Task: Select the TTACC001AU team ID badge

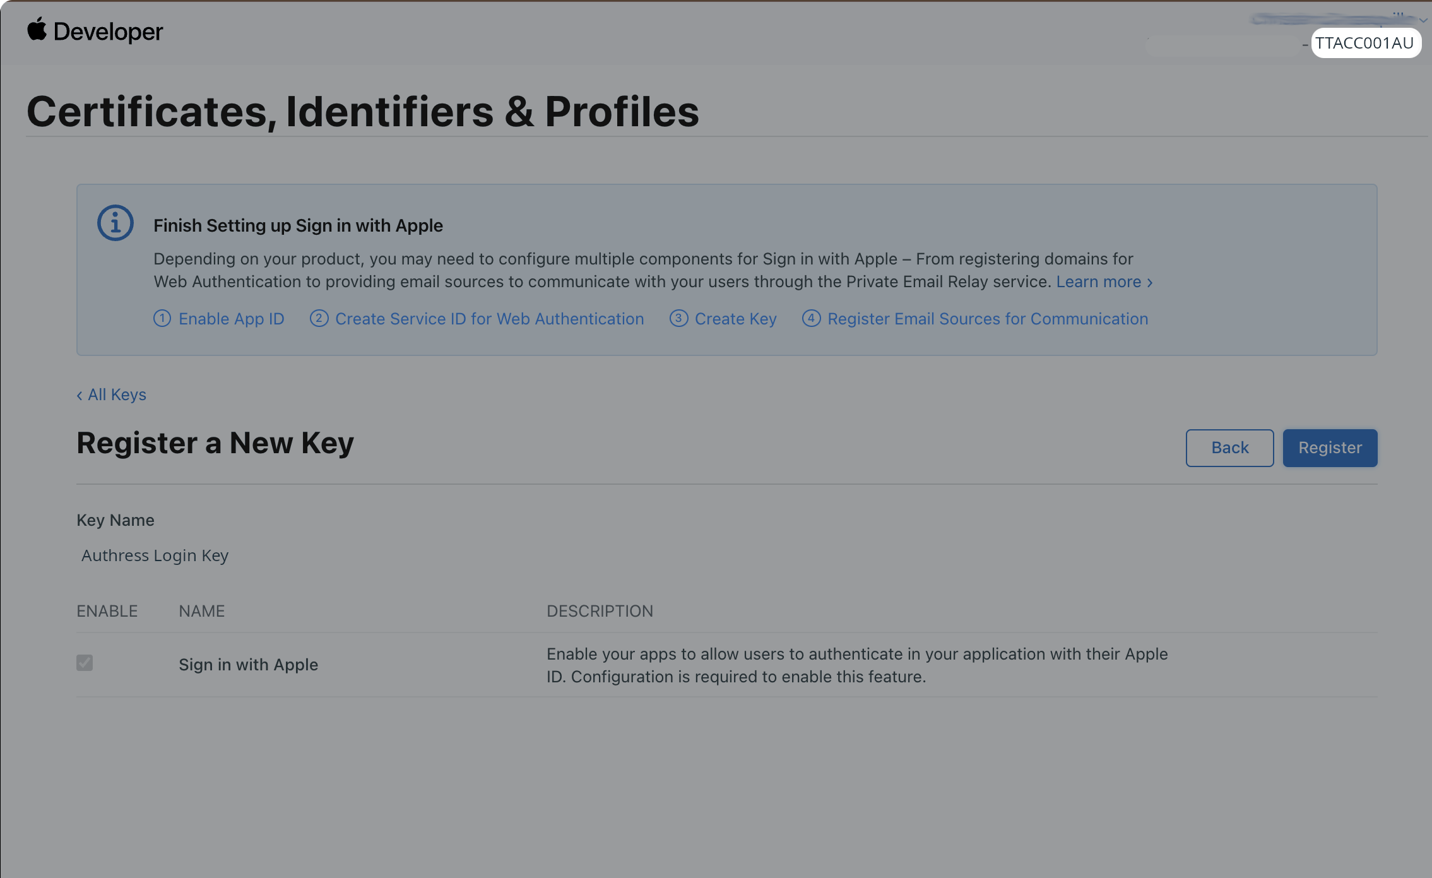Action: 1366,43
